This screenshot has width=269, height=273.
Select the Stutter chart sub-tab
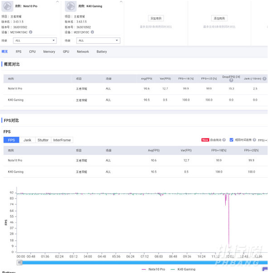tap(43, 140)
